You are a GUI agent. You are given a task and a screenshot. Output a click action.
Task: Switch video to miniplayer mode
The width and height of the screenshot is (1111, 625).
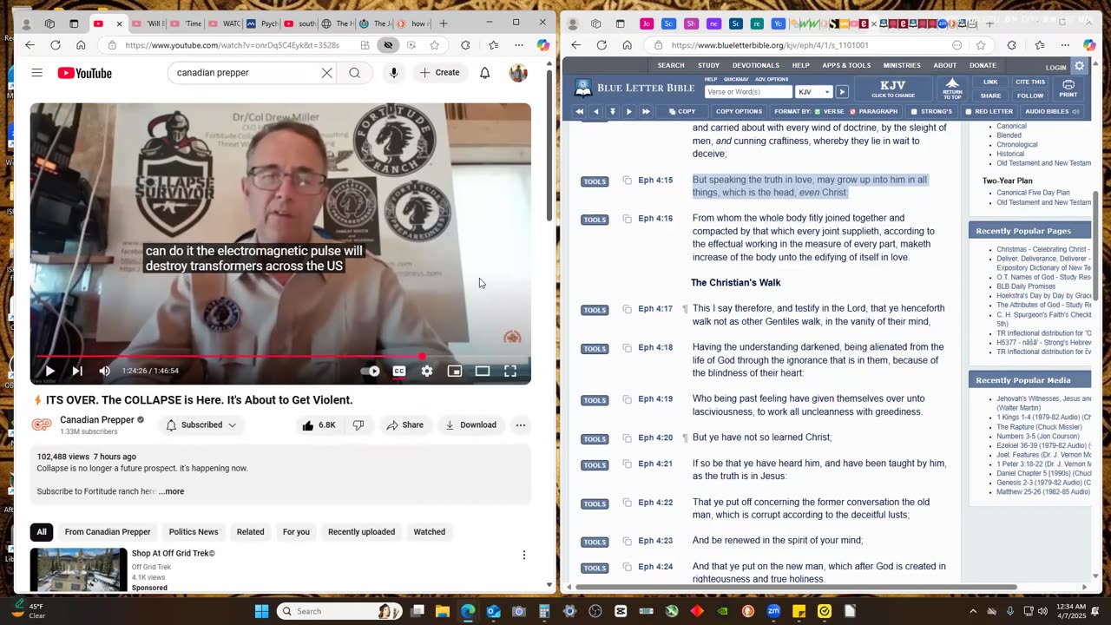[x=455, y=371]
